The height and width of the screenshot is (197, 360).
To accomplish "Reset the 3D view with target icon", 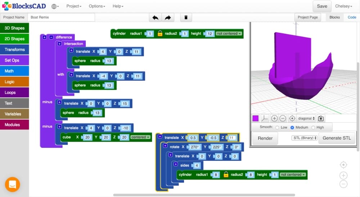I will click(292, 118).
